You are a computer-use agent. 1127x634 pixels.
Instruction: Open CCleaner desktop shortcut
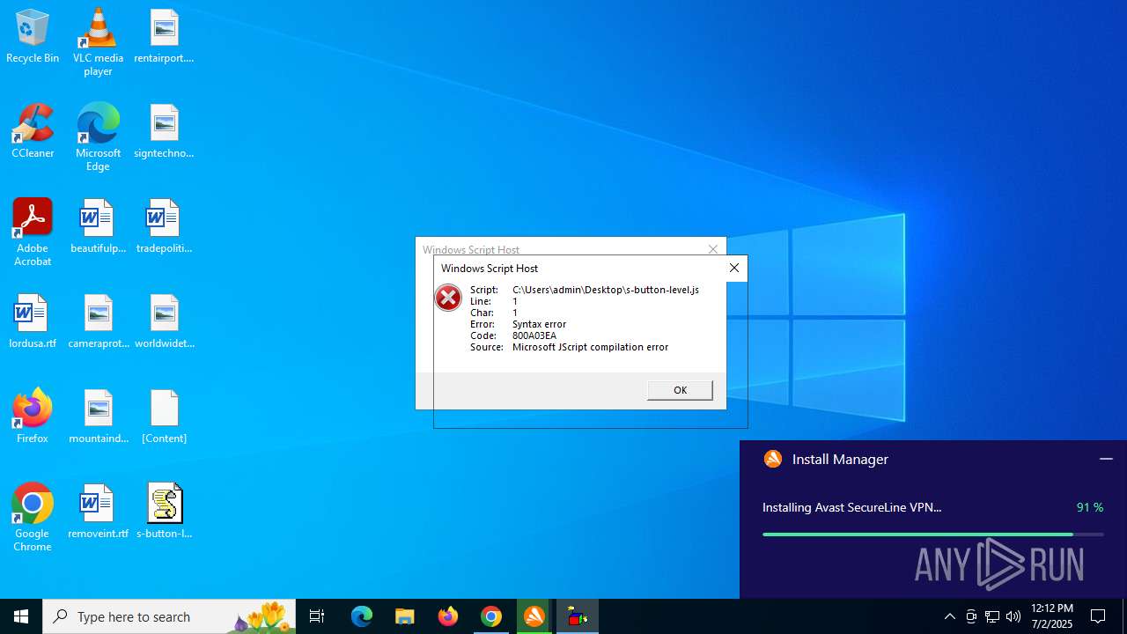[x=33, y=131]
